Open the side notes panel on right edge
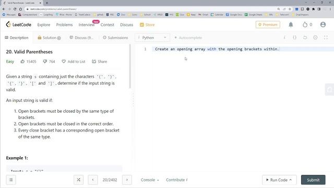The width and height of the screenshot is (334, 188). pyautogui.click(x=329, y=89)
